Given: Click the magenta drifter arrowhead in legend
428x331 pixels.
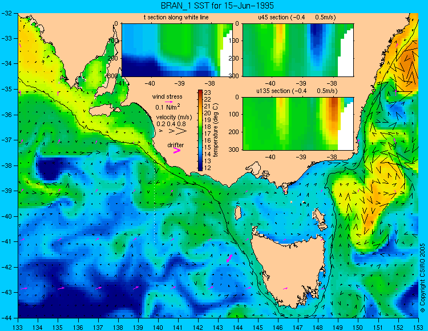Looking at the screenshot, I should point(177,150).
